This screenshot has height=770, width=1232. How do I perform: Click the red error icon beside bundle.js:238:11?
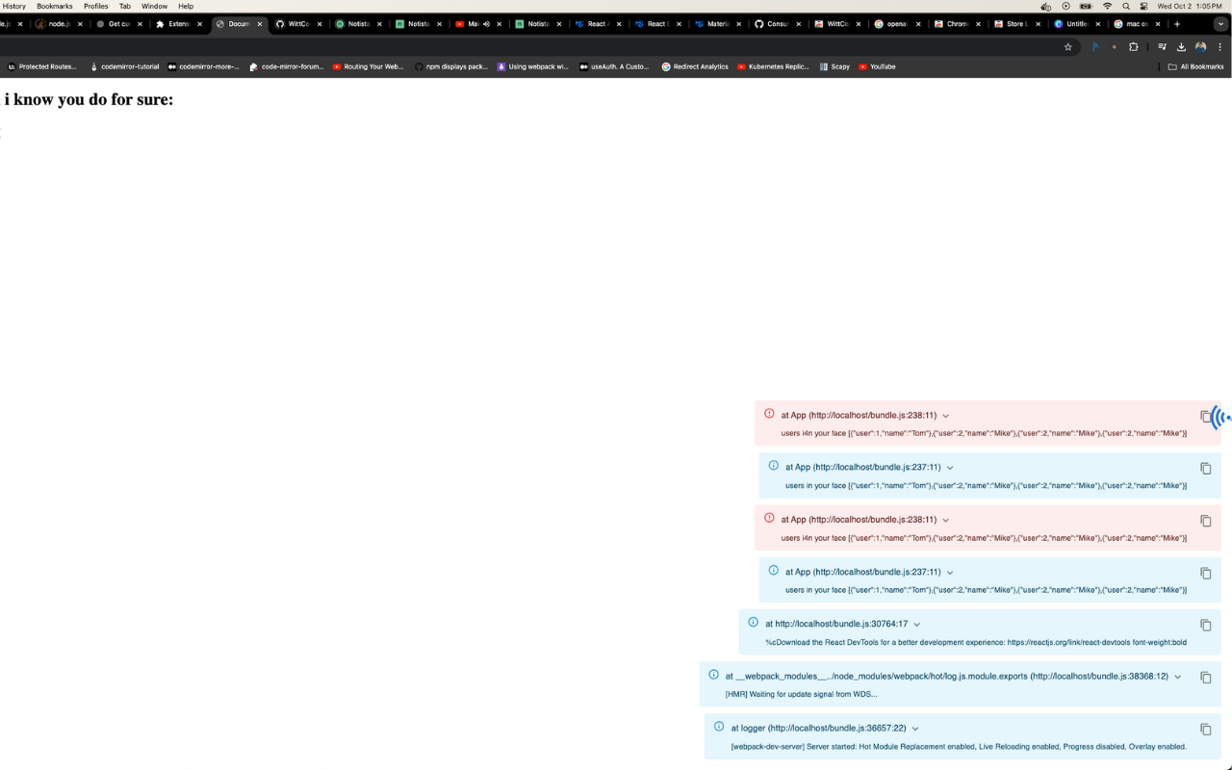[x=768, y=413]
